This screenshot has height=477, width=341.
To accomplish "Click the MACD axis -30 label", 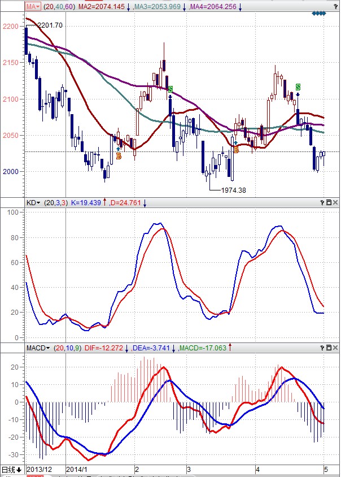I will (x=13, y=455).
